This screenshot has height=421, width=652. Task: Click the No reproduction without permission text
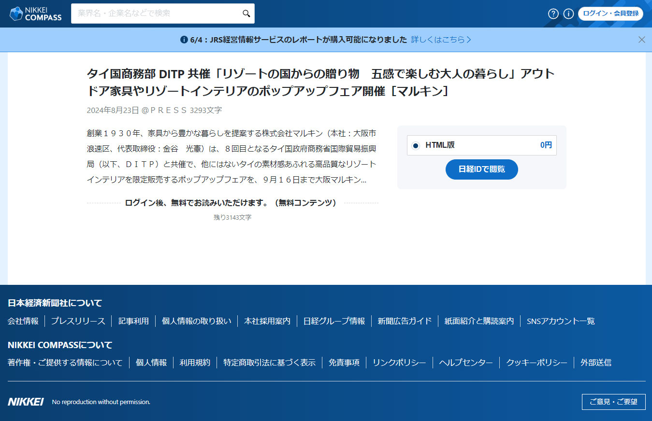pos(101,402)
